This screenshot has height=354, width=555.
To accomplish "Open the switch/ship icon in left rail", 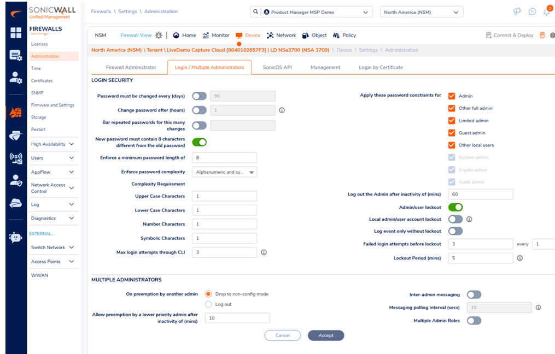I will tap(16, 136).
